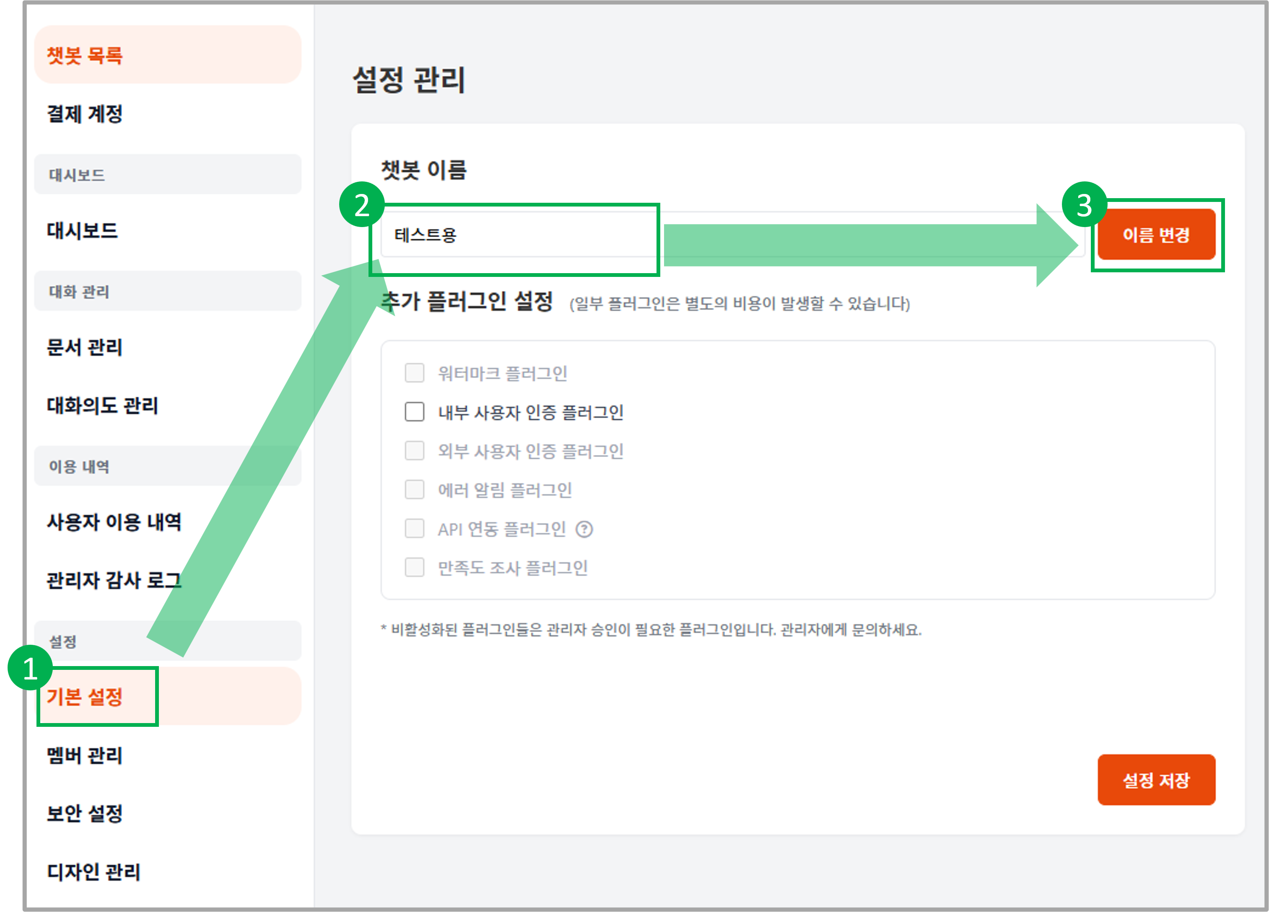Check the 외부 사용자 인증 플러그인 option
1269x912 pixels.
[x=414, y=451]
